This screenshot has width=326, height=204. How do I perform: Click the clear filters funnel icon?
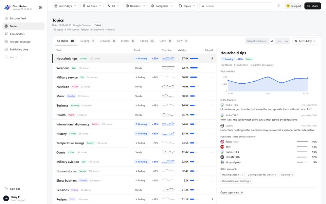[279, 6]
